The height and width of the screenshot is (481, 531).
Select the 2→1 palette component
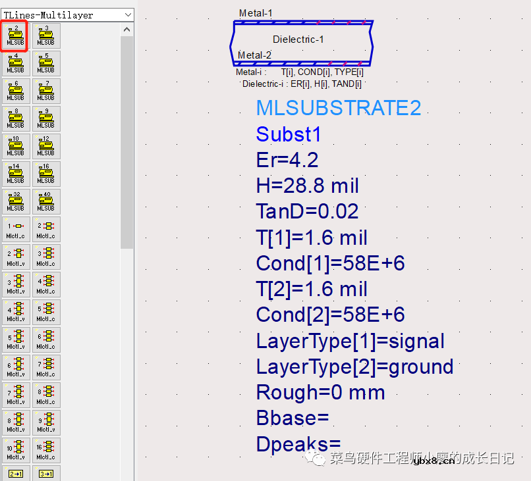click(x=15, y=473)
